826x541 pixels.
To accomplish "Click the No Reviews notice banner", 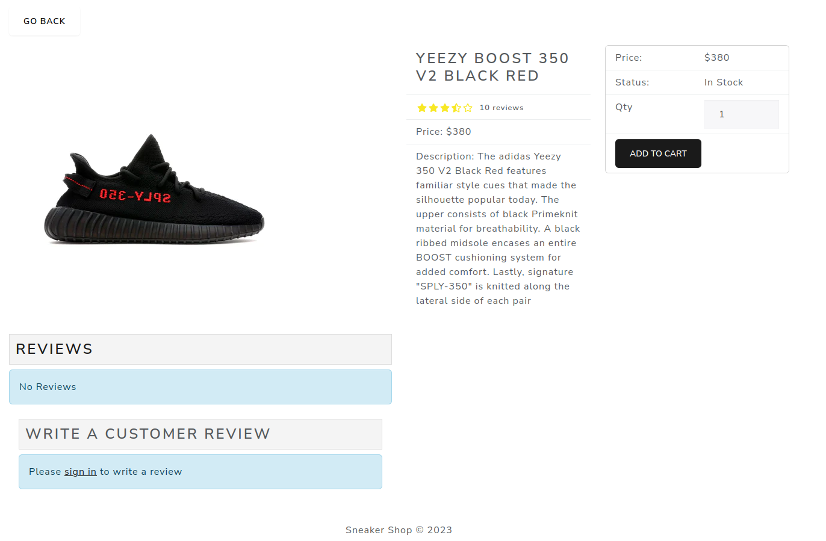I will point(200,386).
